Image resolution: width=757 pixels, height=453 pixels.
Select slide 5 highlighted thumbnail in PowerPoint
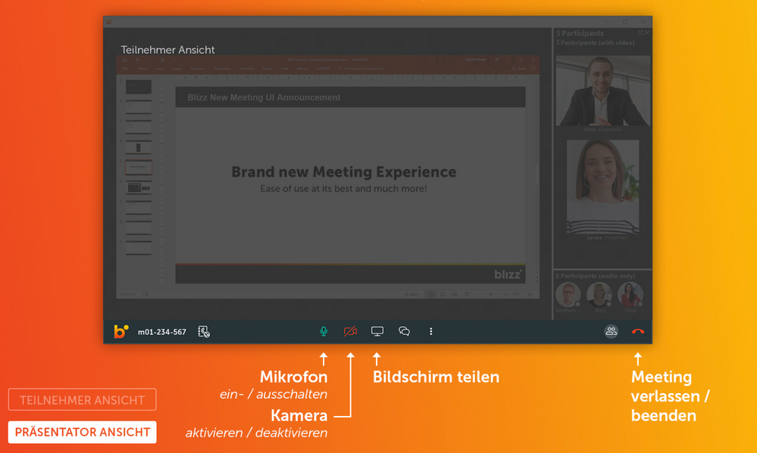pos(139,167)
